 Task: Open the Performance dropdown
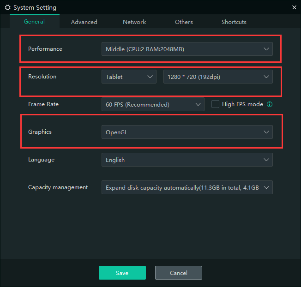click(x=187, y=49)
